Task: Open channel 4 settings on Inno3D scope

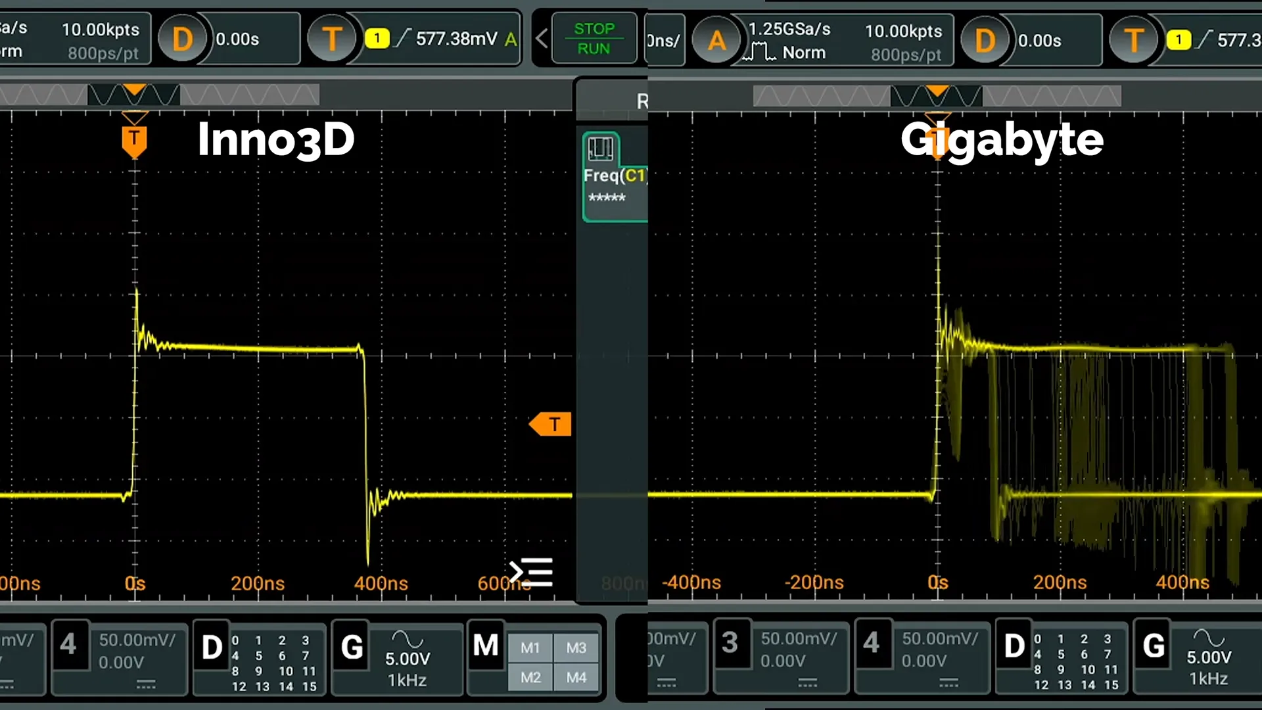Action: tap(120, 657)
